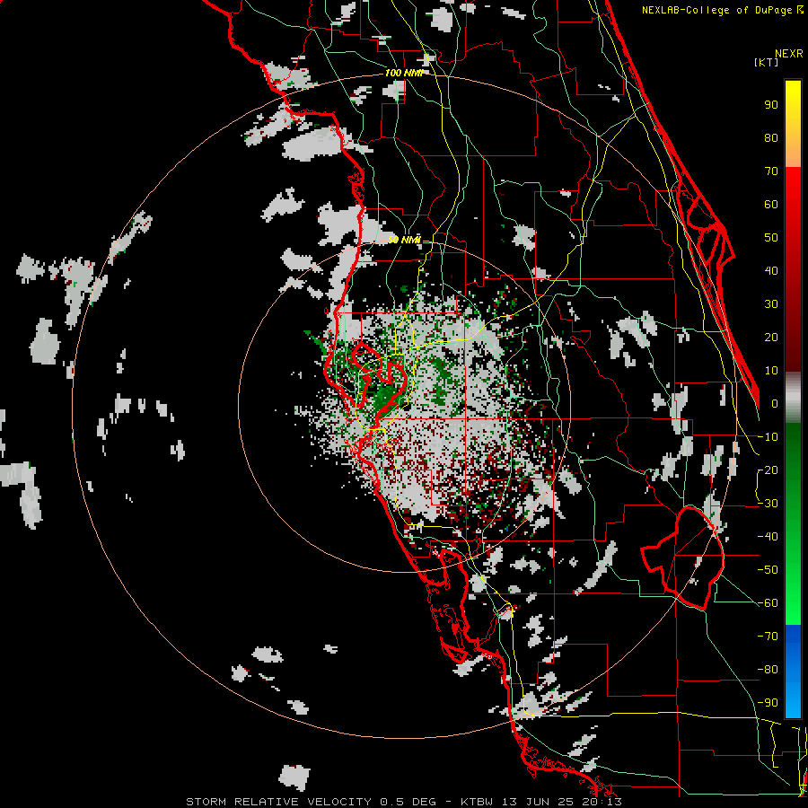Click the -60 knot scale label
This screenshot has height=808, width=808.
(768, 603)
